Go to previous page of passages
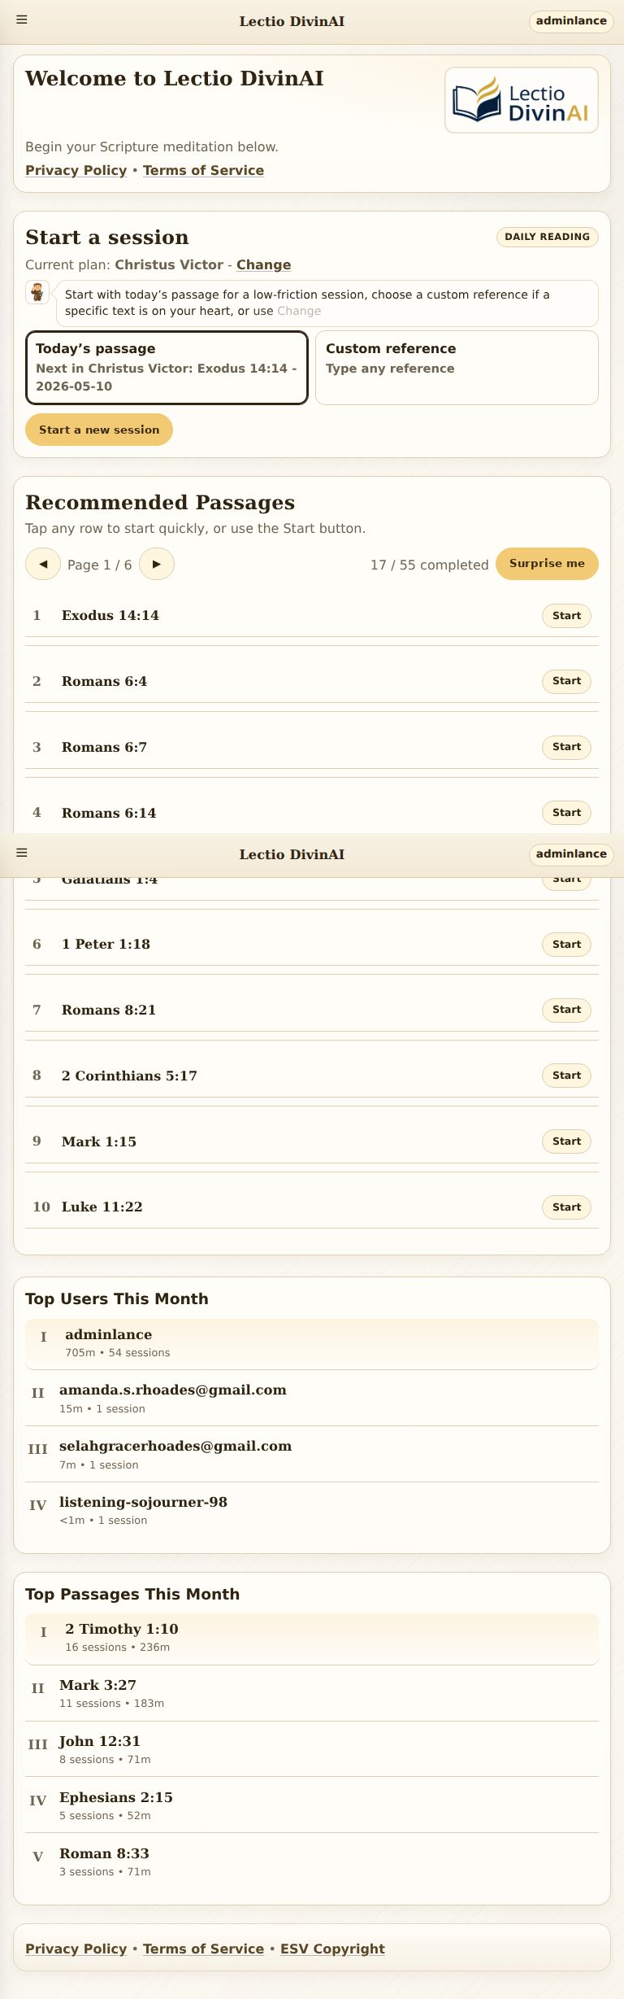The image size is (624, 1999). pyautogui.click(x=43, y=564)
